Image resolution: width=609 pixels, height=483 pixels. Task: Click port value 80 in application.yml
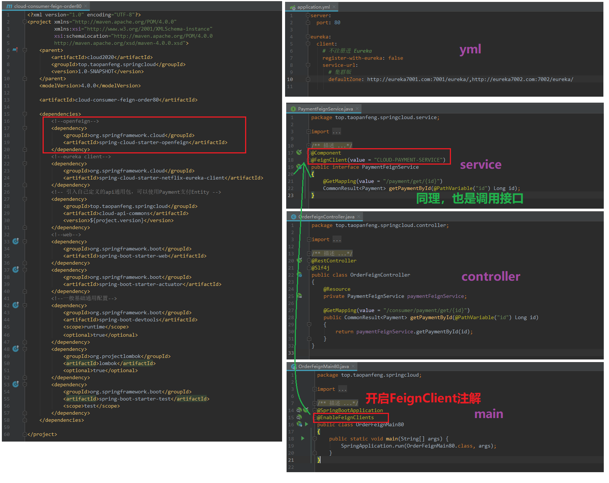[337, 22]
